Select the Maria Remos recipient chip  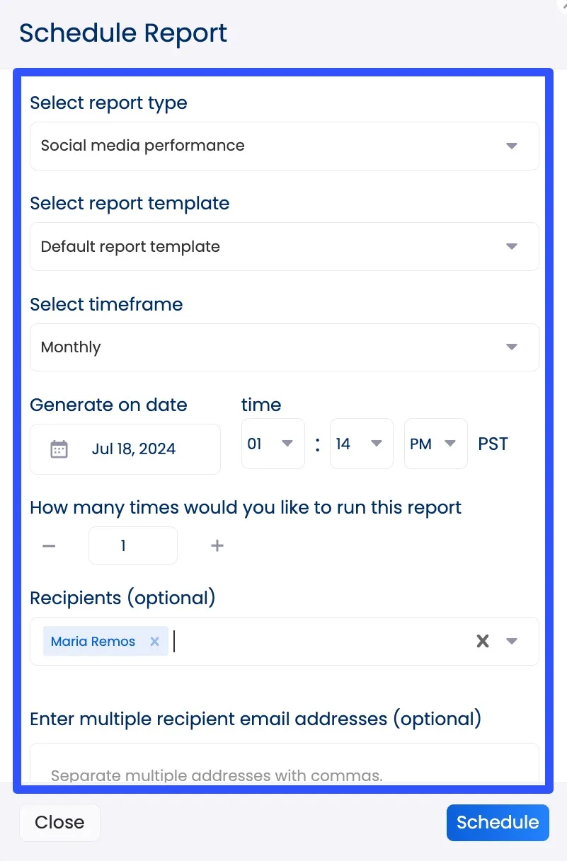pyautogui.click(x=93, y=642)
